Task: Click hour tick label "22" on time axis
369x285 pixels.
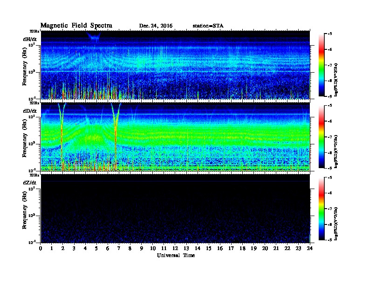Action: pyautogui.click(x=287, y=248)
